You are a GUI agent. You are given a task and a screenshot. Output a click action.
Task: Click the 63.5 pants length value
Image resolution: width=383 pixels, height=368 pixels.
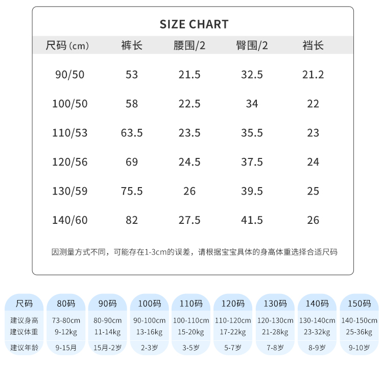132,133
